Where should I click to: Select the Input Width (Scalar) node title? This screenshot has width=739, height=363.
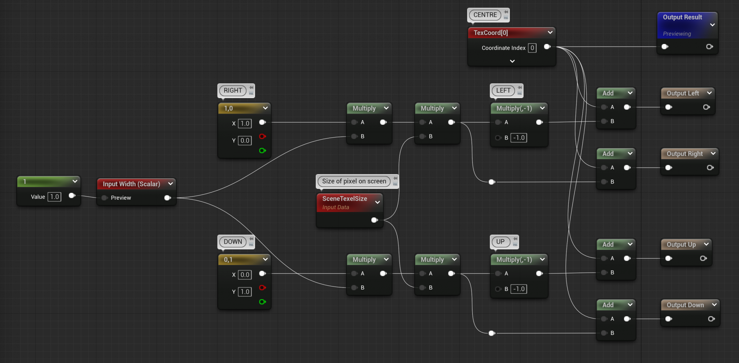coord(131,184)
